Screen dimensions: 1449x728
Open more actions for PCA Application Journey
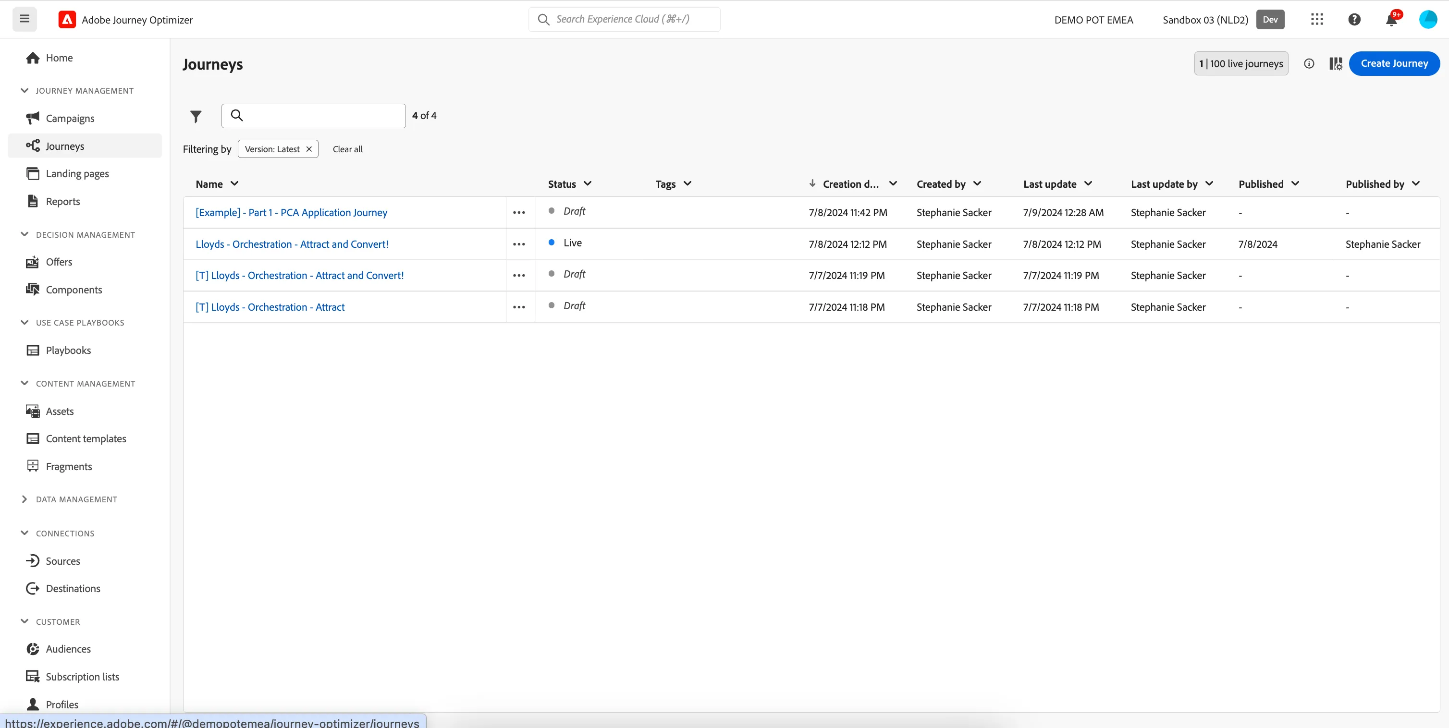[519, 213]
